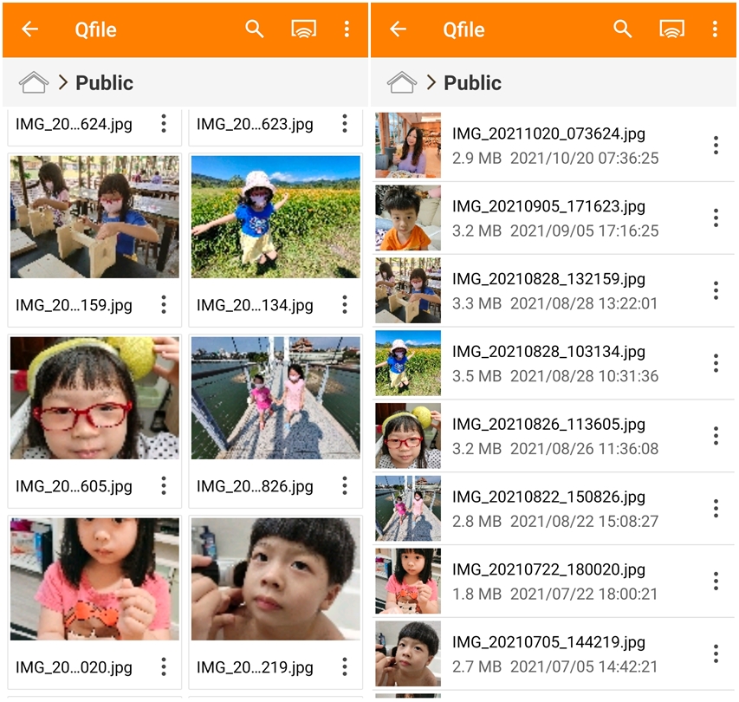Image resolution: width=739 pixels, height=702 pixels.
Task: Open options for IMG_20210905_171623.jpg
Action: tap(716, 218)
